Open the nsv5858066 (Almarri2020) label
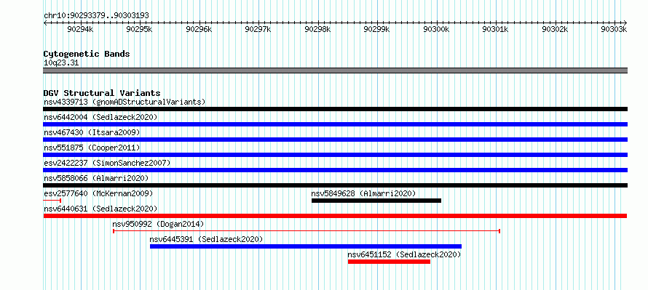Screen dimensions: 648x290 (96, 178)
